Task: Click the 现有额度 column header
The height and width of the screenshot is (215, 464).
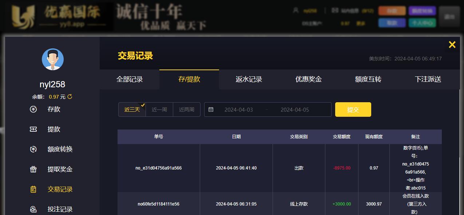Action: coord(374,137)
